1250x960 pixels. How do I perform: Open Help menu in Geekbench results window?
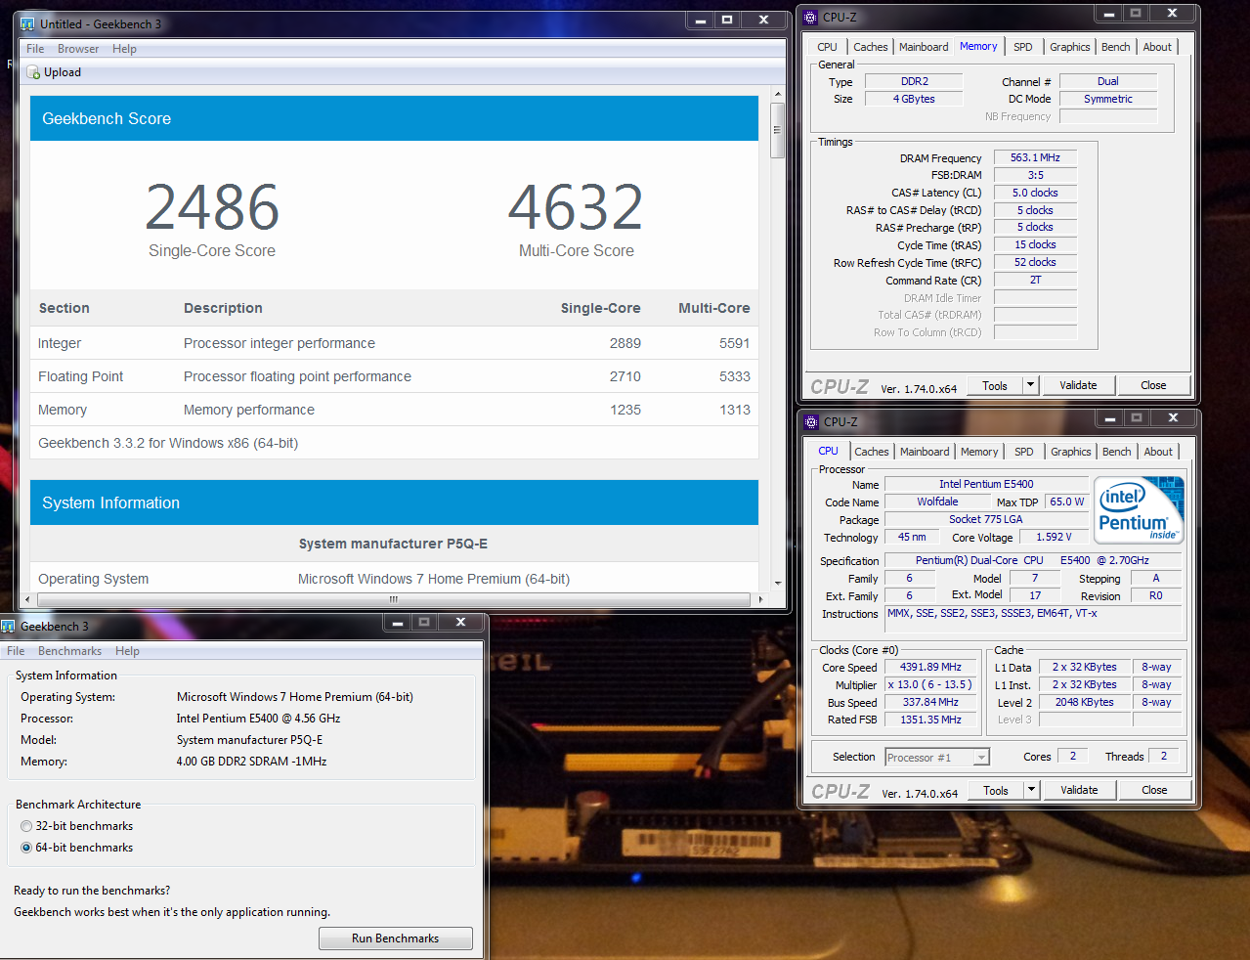124,49
